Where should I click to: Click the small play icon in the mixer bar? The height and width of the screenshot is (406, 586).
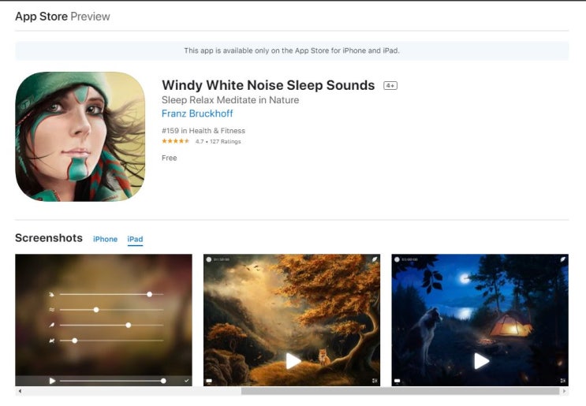click(x=52, y=381)
